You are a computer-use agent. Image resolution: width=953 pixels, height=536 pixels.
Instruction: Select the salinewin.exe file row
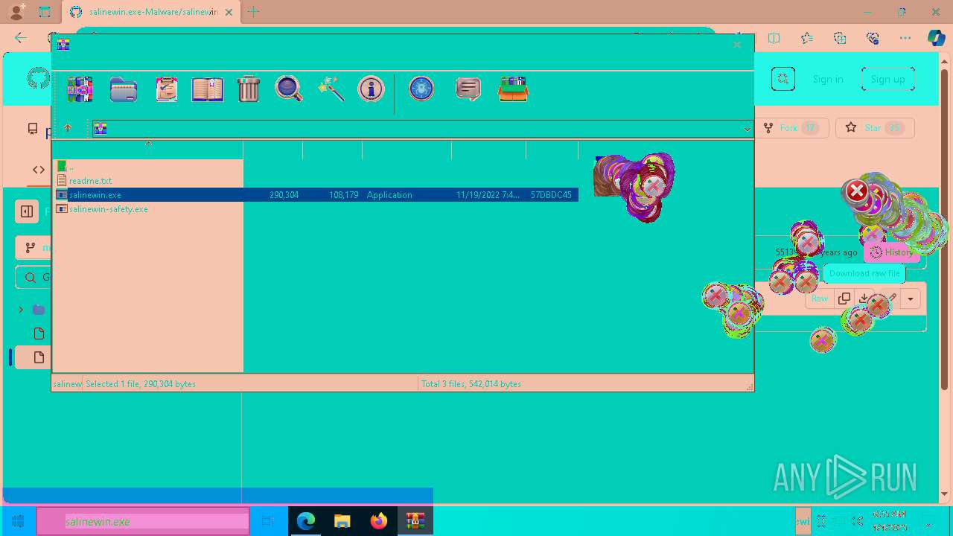coord(316,194)
